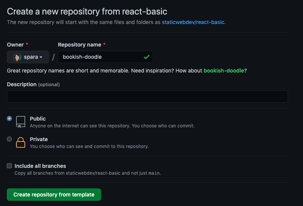Click the Public label text

pyautogui.click(x=38, y=119)
